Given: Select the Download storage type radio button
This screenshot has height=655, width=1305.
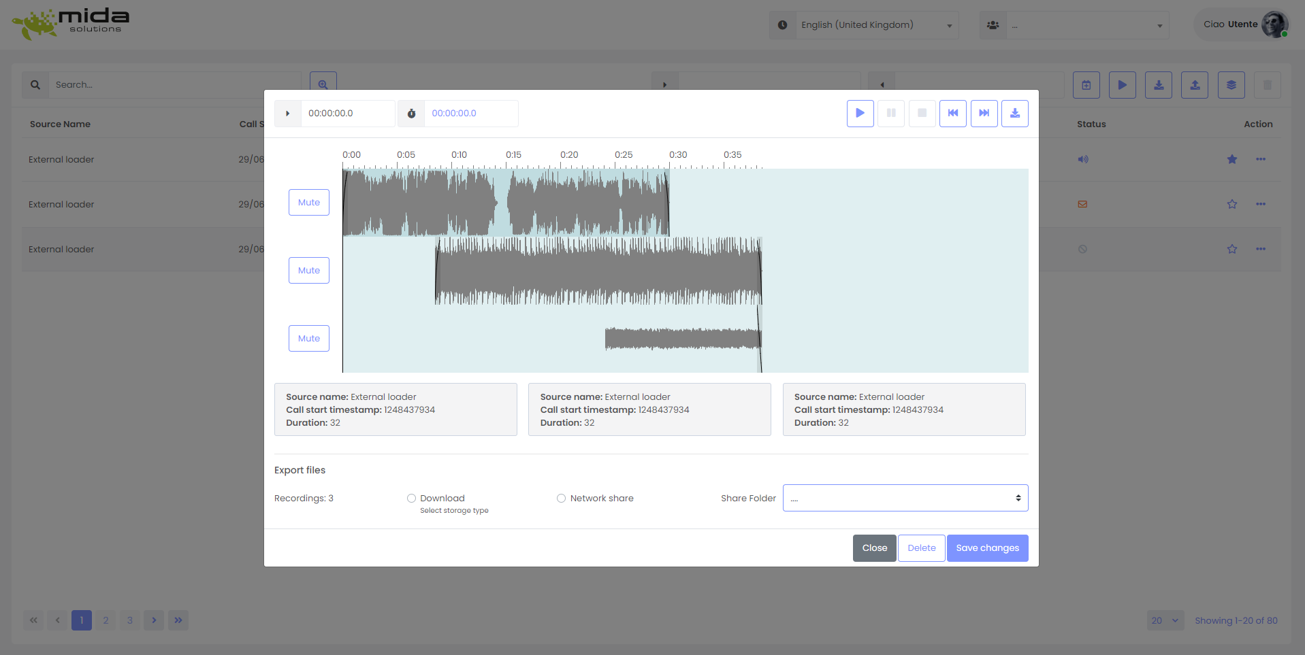Looking at the screenshot, I should [x=411, y=498].
